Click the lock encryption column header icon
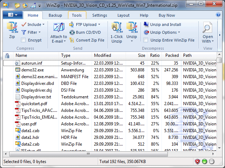 click(x=7, y=55)
